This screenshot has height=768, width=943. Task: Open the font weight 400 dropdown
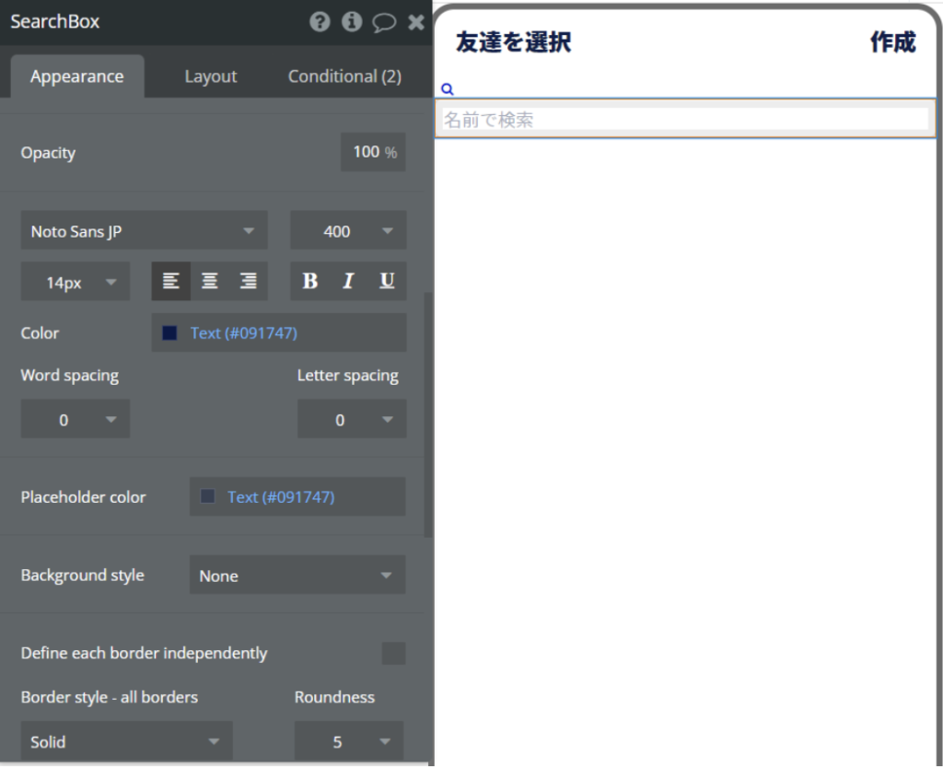tap(348, 231)
